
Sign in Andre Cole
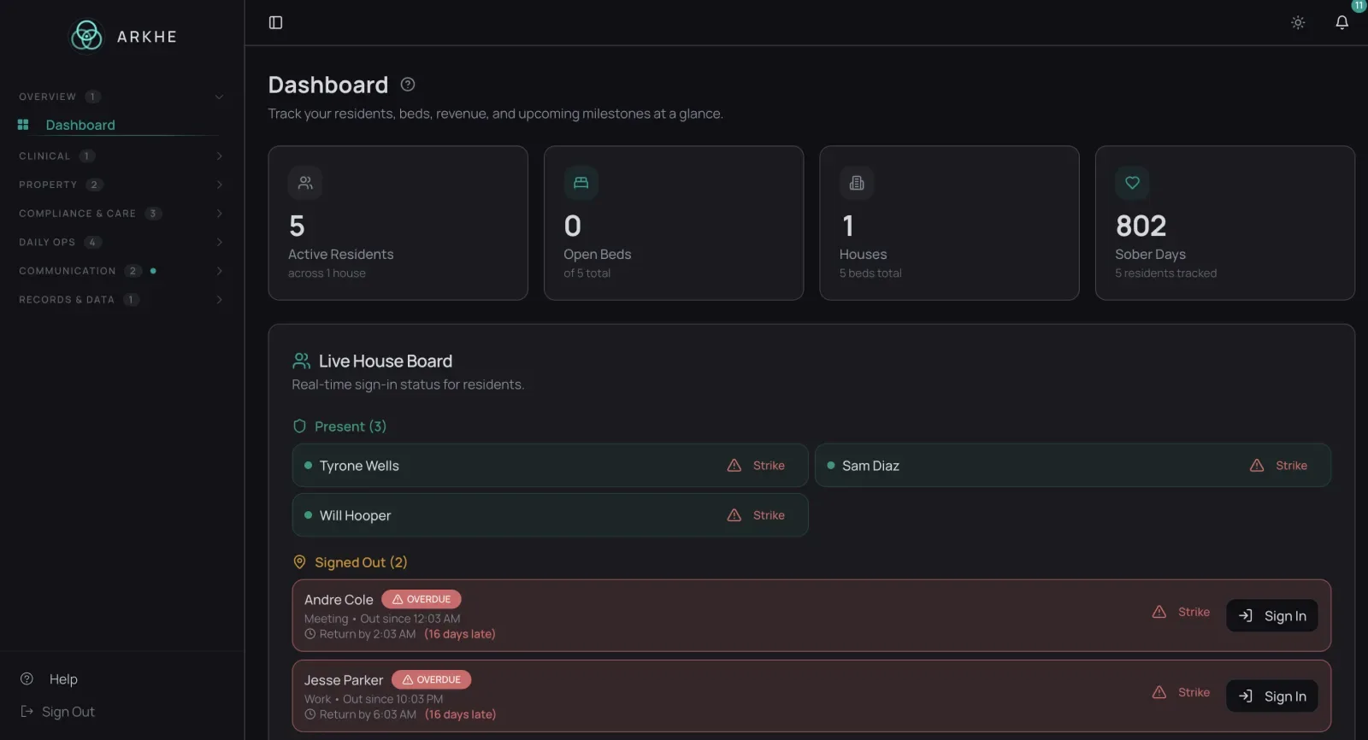1272,616
